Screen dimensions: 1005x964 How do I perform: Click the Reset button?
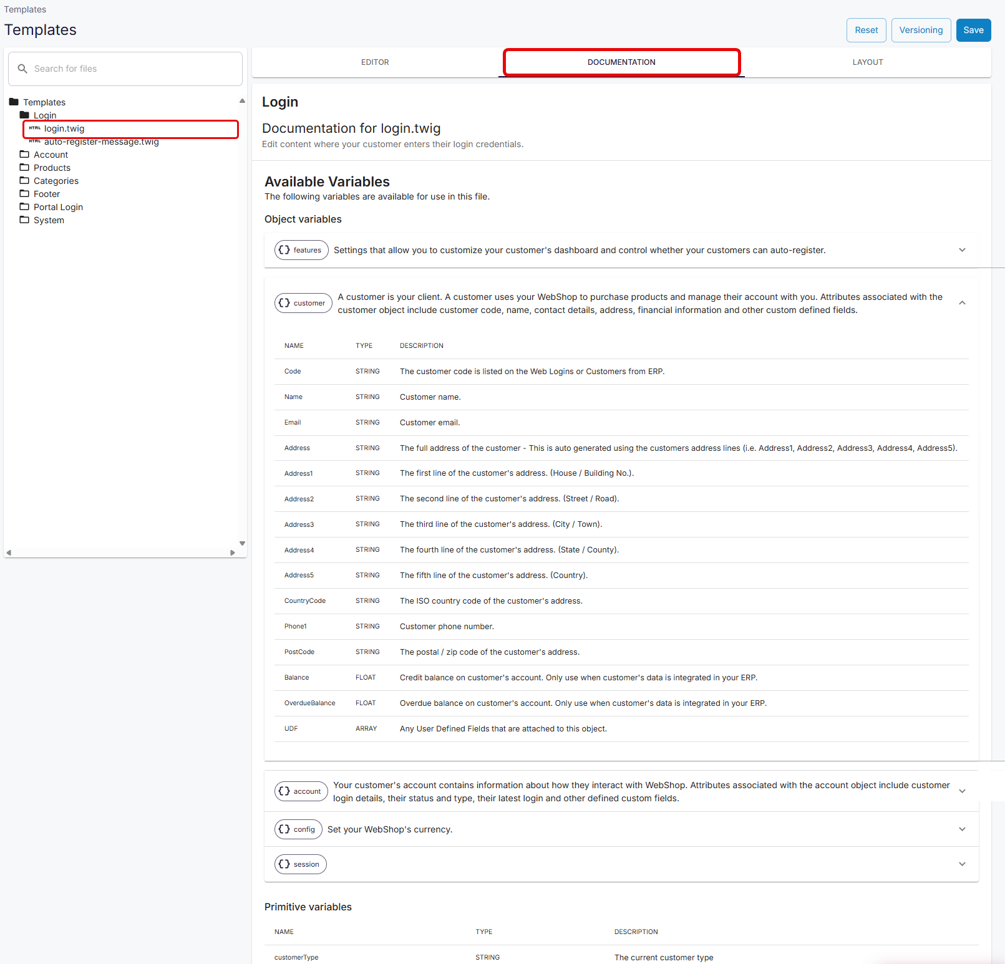coord(866,30)
